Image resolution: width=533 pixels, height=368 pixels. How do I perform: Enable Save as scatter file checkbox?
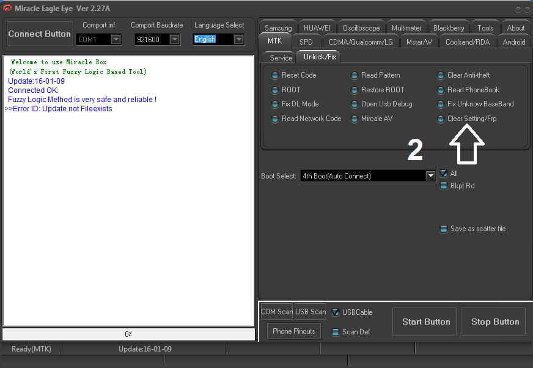444,229
